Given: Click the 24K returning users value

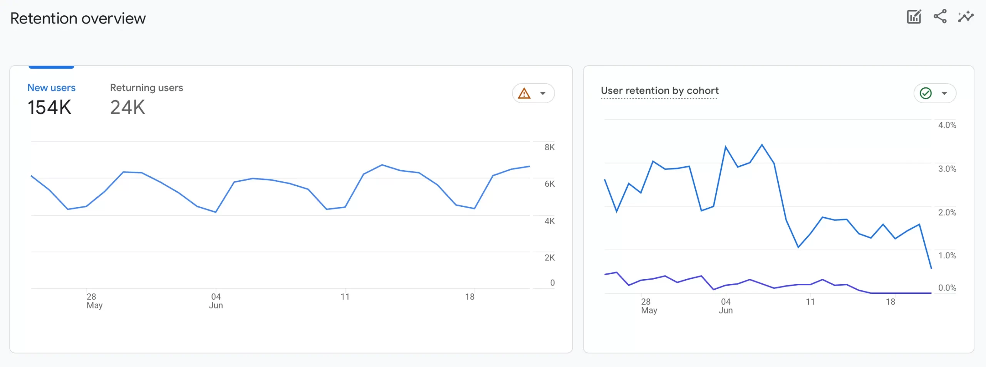Looking at the screenshot, I should 127,107.
